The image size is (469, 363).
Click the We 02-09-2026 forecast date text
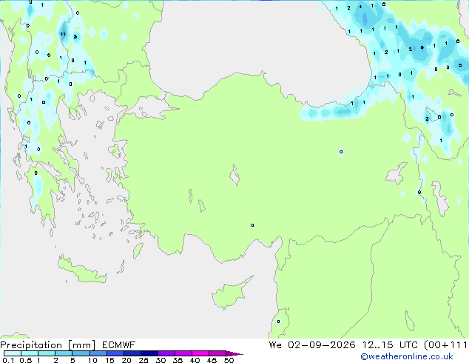tap(312, 345)
